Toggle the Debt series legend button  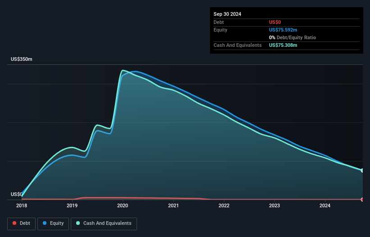pyautogui.click(x=22, y=223)
